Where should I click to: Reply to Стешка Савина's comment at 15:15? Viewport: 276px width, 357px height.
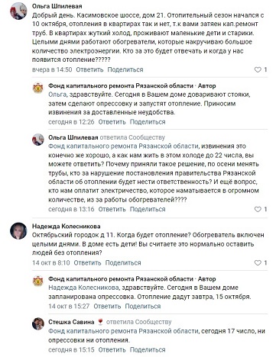tap(112, 350)
